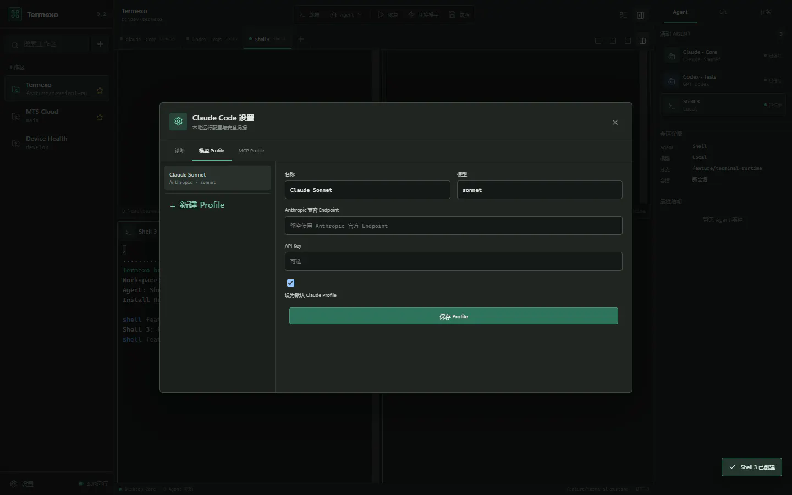Open 设置 at sidebar bottom
The height and width of the screenshot is (495, 792).
click(22, 483)
